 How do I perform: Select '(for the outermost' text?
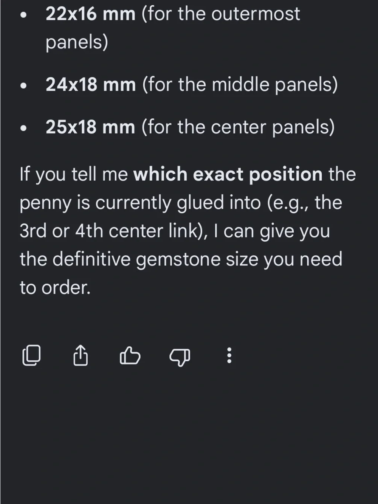point(221,14)
